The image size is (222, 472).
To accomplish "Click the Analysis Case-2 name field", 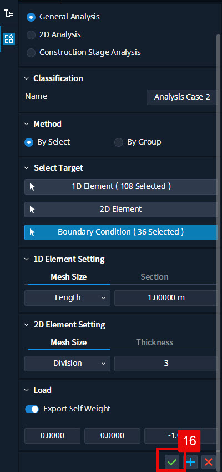I will click(182, 97).
